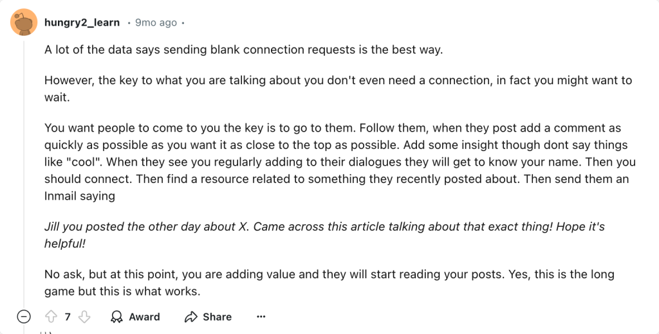The width and height of the screenshot is (659, 334).
Task: Click the vote count number 7
Action: (x=68, y=317)
